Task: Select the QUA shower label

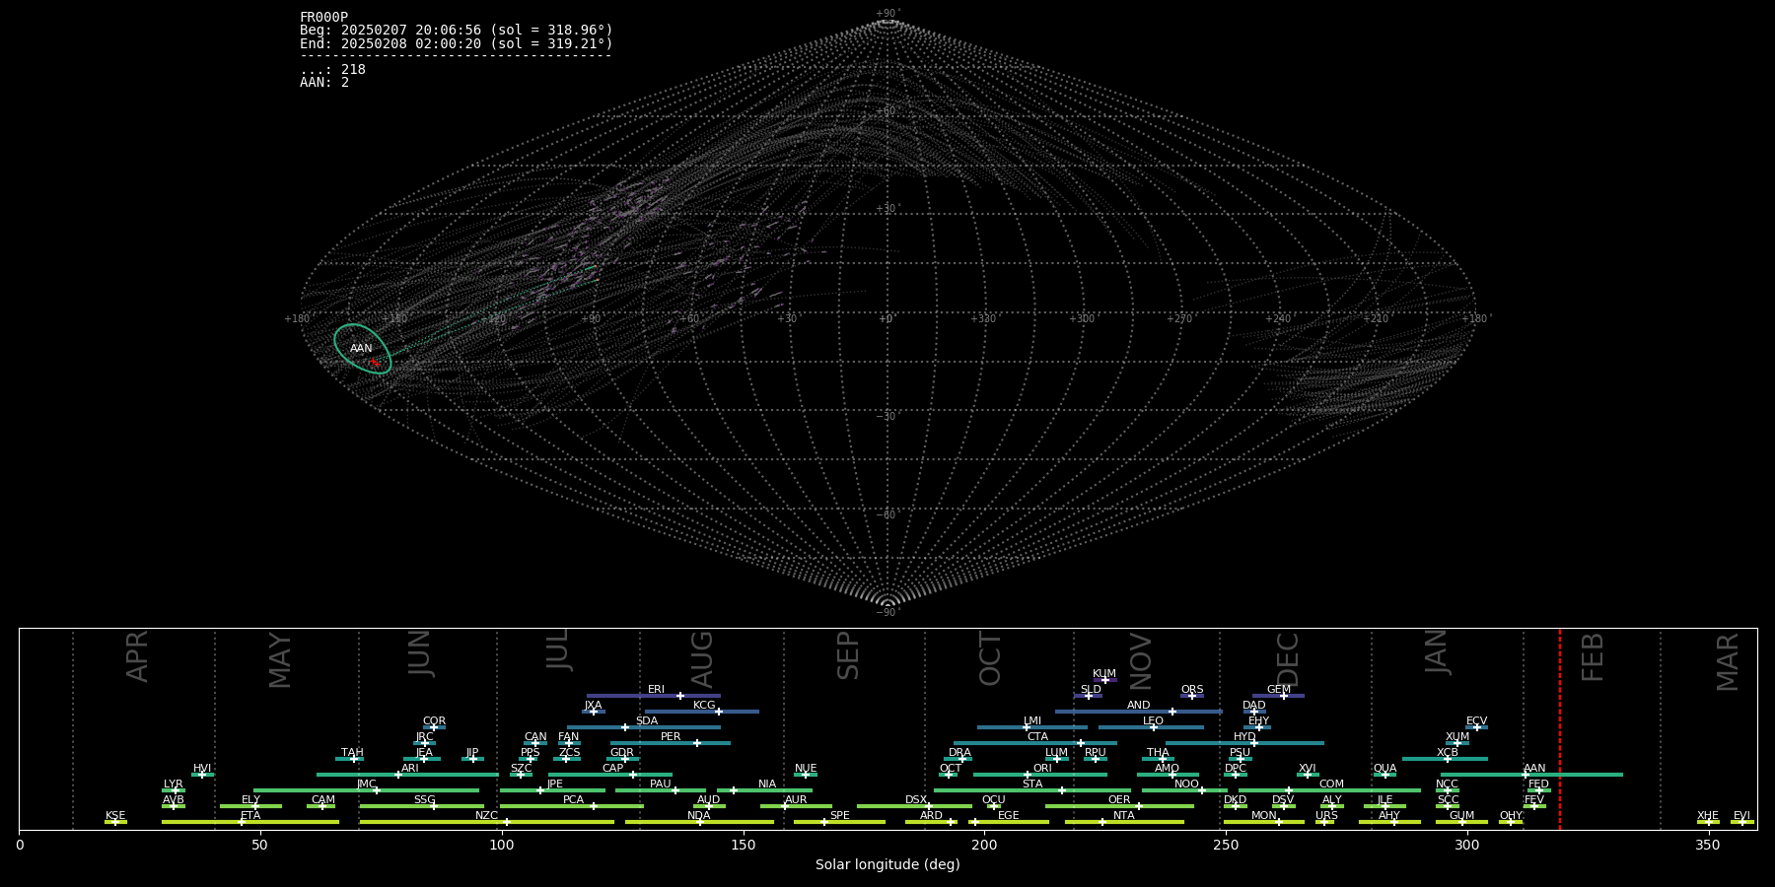Action: click(1384, 768)
